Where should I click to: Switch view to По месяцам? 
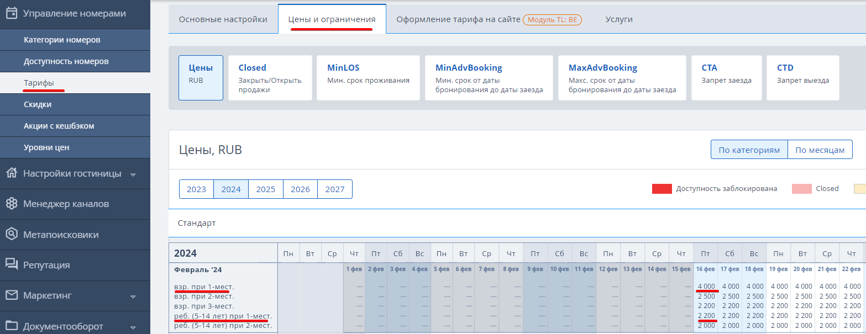[820, 150]
